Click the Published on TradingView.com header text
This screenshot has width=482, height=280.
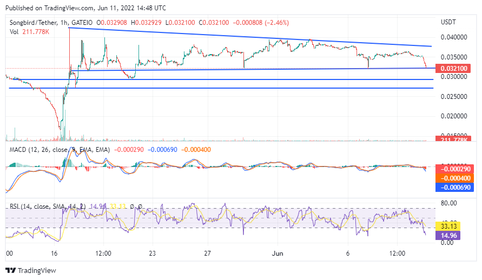pyautogui.click(x=86, y=8)
